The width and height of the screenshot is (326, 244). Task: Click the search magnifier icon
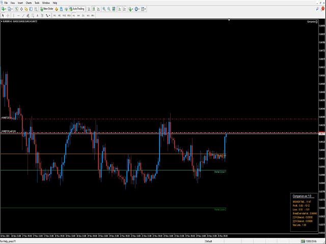coord(317,9)
